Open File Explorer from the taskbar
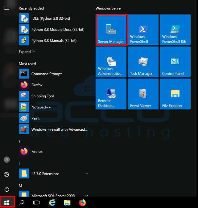Viewport: 198px width, 208px height. pyautogui.click(x=67, y=202)
